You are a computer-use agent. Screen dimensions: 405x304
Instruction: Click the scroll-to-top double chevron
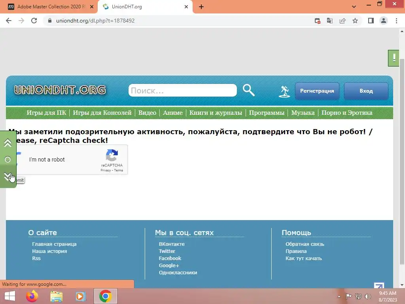pos(8,142)
